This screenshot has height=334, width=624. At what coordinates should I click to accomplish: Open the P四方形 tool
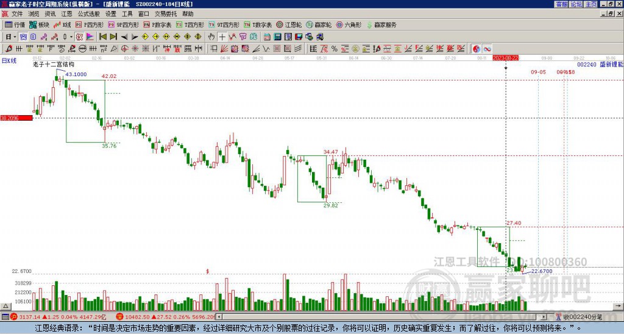click(x=90, y=24)
